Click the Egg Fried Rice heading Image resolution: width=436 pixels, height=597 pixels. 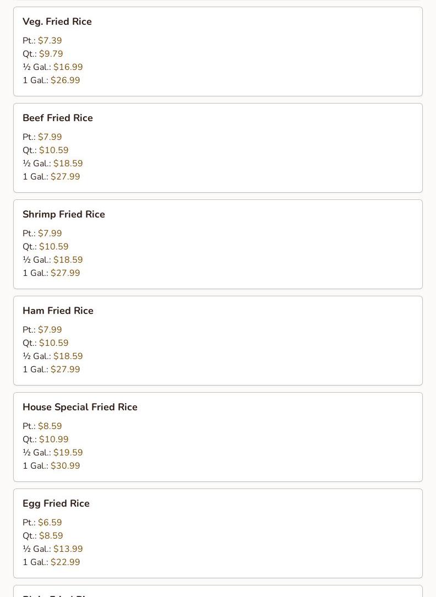[x=56, y=503]
